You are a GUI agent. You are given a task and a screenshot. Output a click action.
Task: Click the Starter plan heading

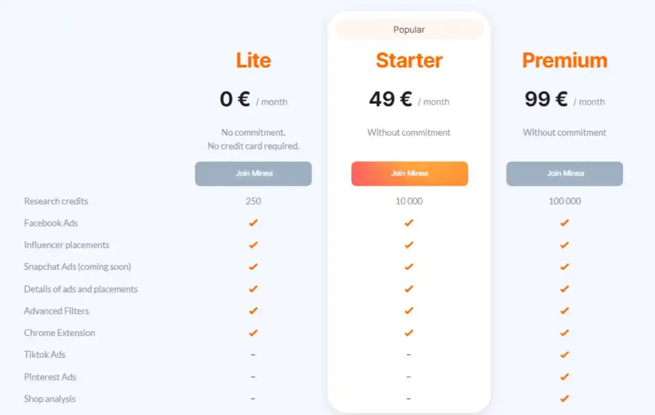[409, 60]
